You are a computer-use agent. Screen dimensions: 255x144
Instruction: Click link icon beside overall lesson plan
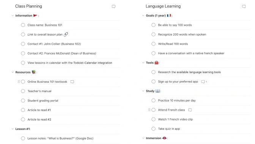pyautogui.click(x=66, y=34)
